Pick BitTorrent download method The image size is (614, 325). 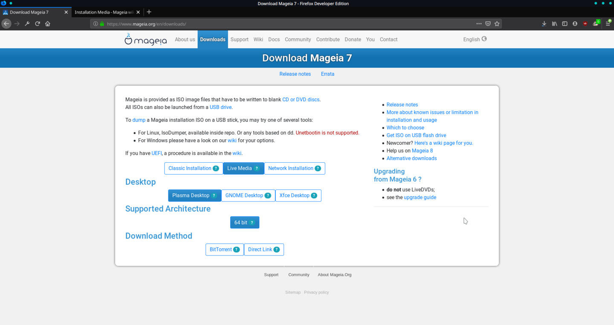224,250
